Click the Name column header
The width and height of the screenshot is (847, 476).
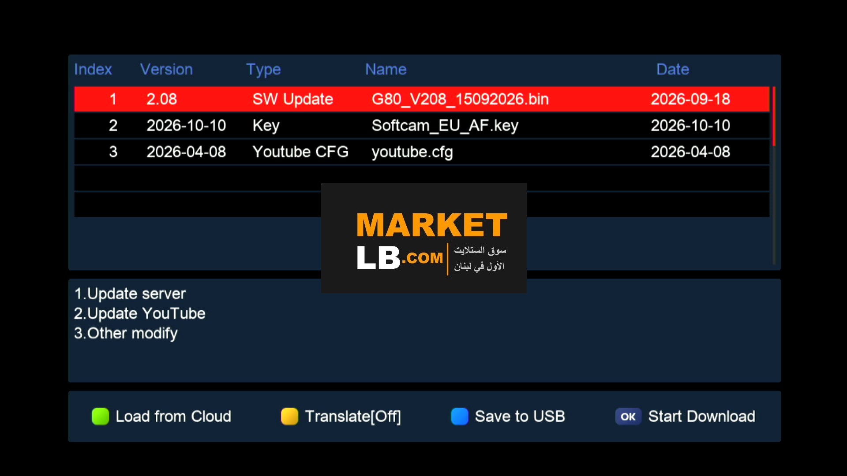(x=386, y=69)
